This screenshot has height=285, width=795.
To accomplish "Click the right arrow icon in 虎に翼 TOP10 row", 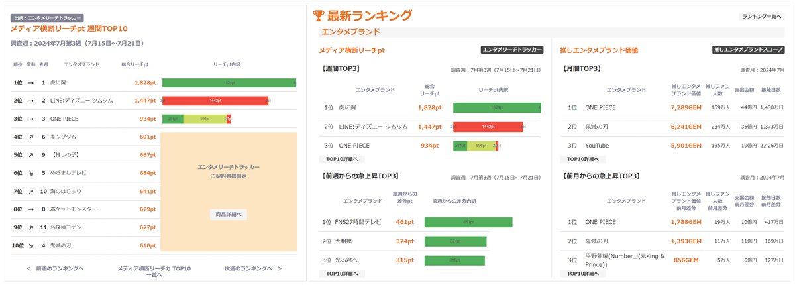I will point(31,83).
